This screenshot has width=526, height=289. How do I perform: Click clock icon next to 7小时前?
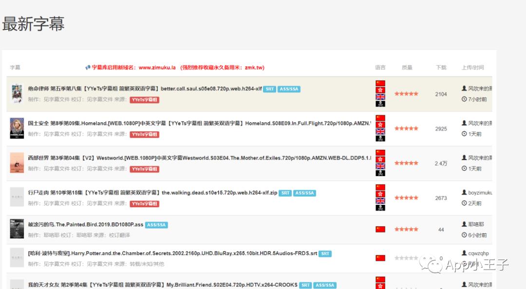pos(464,99)
